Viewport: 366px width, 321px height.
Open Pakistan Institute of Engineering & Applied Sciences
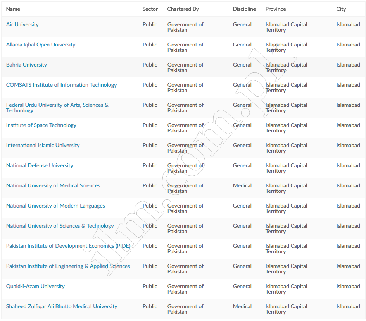click(68, 266)
